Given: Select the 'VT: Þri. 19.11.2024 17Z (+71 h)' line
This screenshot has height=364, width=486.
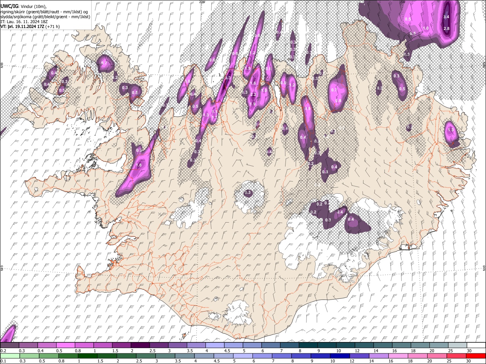Looking at the screenshot, I should (30, 27).
